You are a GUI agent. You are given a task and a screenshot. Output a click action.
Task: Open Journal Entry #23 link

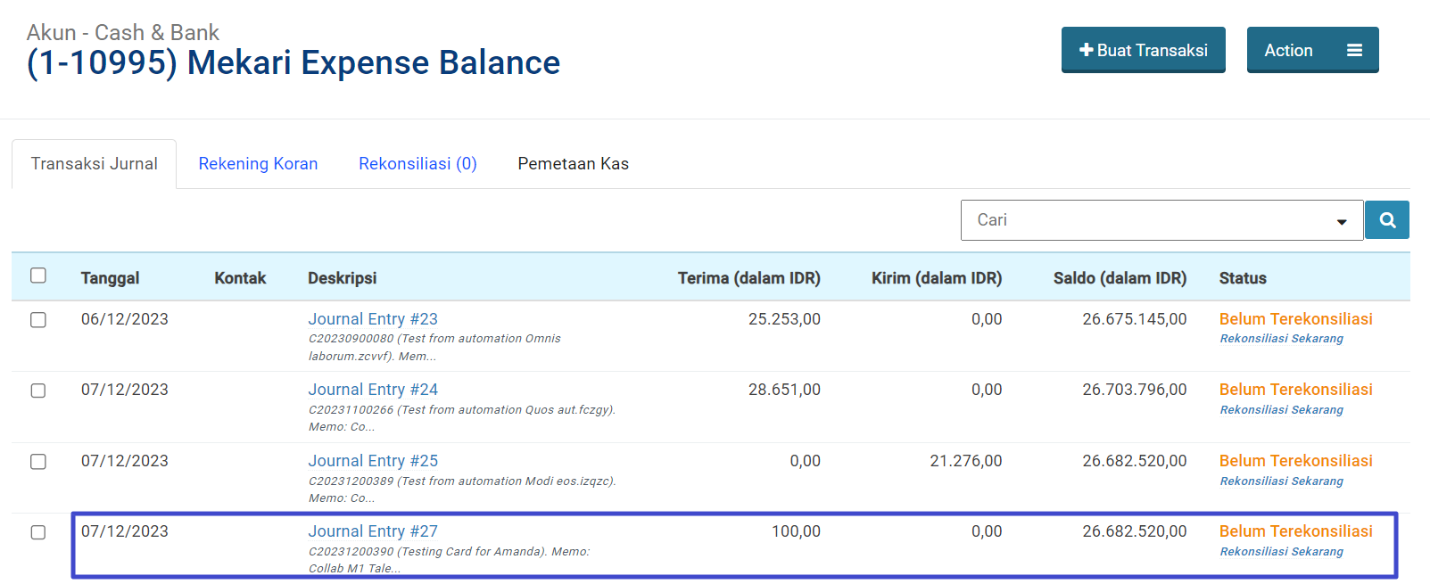(373, 319)
